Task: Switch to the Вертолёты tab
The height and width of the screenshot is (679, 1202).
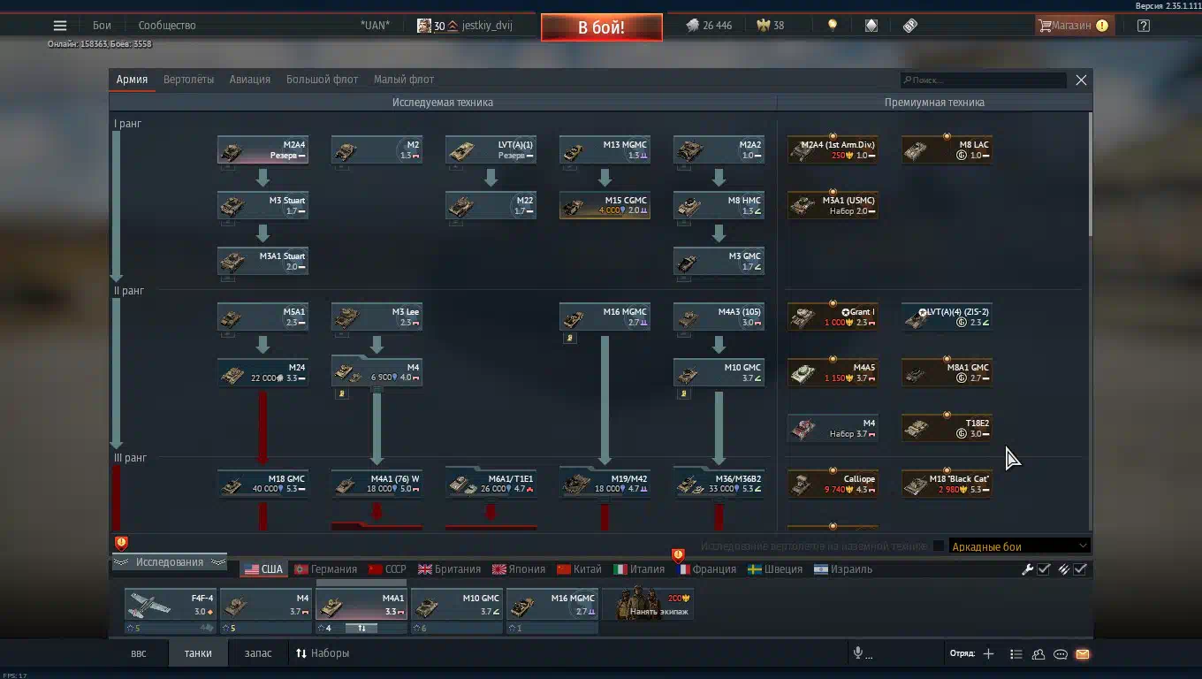Action: (x=188, y=80)
